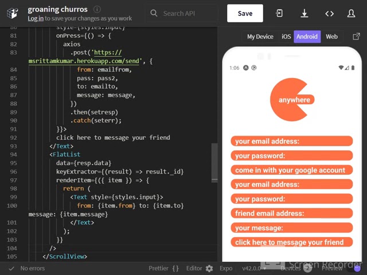The height and width of the screenshot is (275, 367).
Task: Tap 'friend email address:' field
Action: [x=292, y=213]
